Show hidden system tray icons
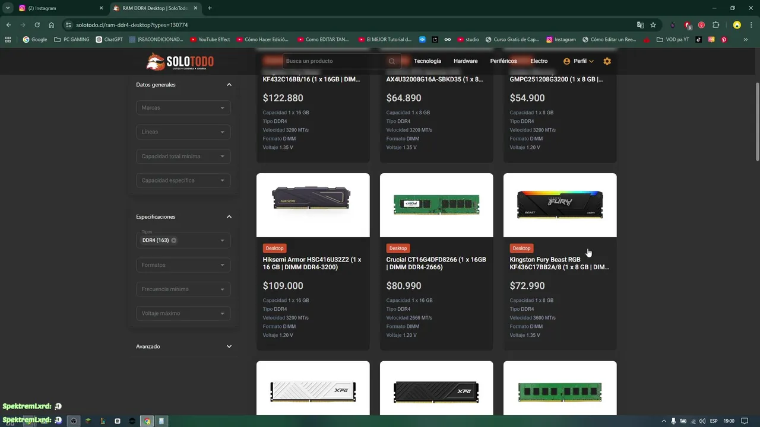This screenshot has height=427, width=760. coord(664,421)
